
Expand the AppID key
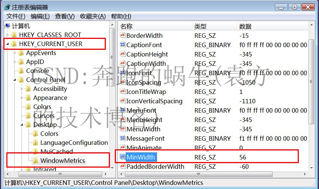coord(15,62)
